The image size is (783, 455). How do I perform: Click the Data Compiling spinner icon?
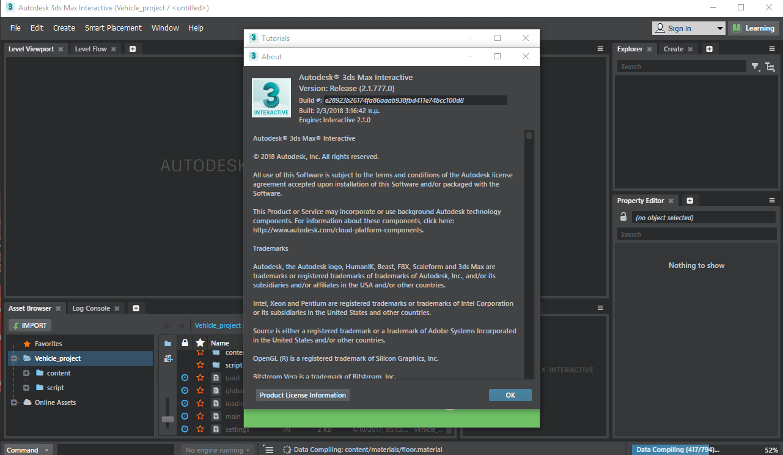pos(287,450)
